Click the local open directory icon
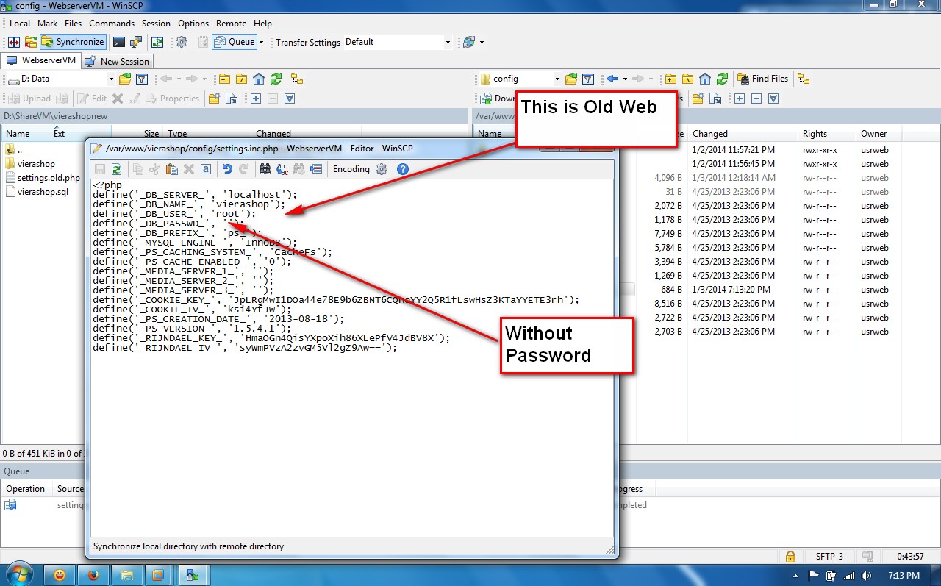 click(x=125, y=79)
